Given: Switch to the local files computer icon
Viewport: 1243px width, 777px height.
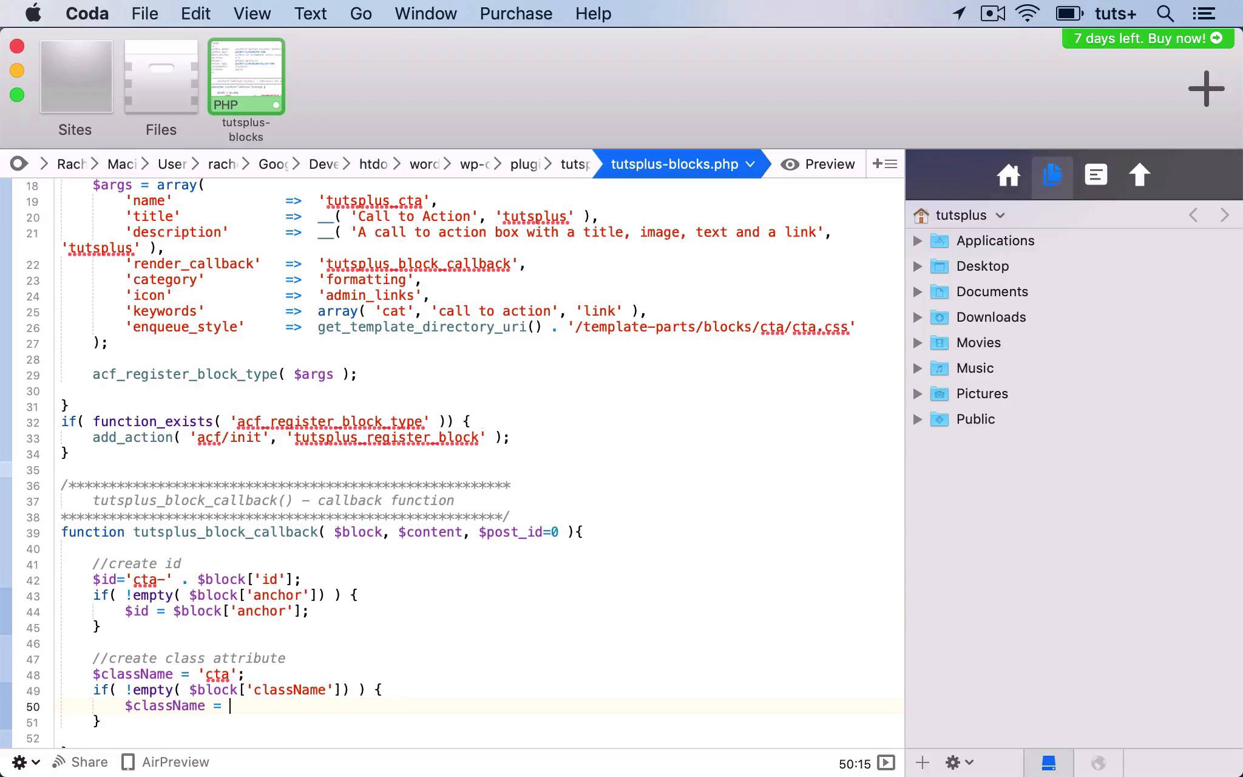Looking at the screenshot, I should (1049, 762).
